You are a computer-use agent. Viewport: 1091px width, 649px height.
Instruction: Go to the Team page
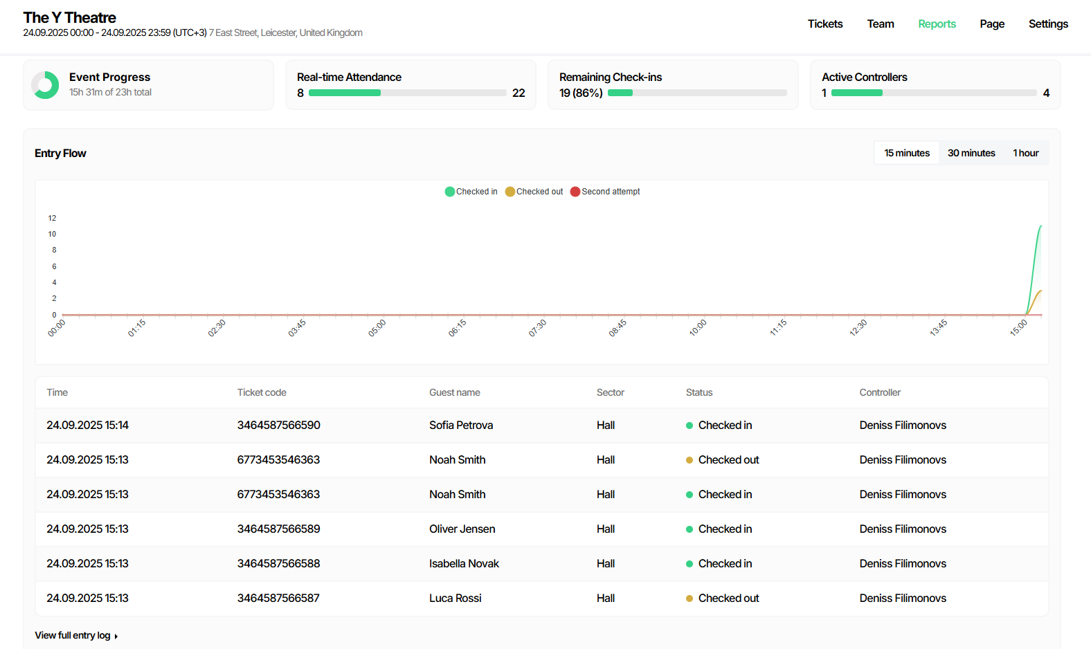(881, 24)
